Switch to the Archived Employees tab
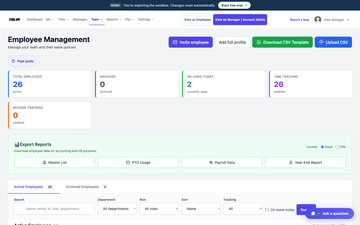Image resolution: width=360 pixels, height=225 pixels. [86, 187]
